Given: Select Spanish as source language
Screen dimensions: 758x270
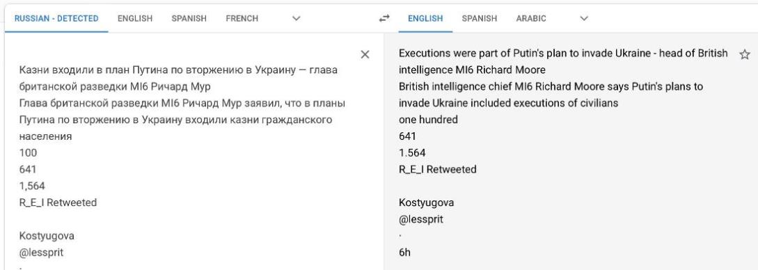Looking at the screenshot, I should pos(189,18).
